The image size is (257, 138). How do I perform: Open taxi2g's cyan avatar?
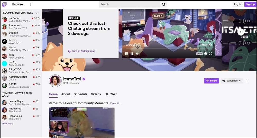point(4,63)
